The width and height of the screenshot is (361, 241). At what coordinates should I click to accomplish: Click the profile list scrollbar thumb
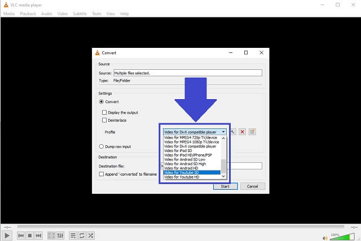(x=223, y=166)
